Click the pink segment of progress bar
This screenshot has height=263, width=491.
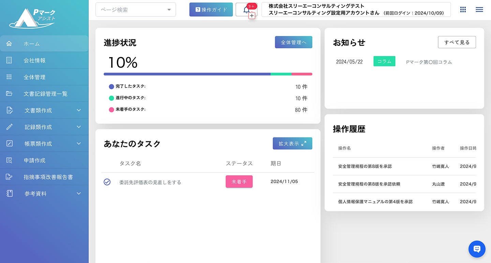click(302, 74)
